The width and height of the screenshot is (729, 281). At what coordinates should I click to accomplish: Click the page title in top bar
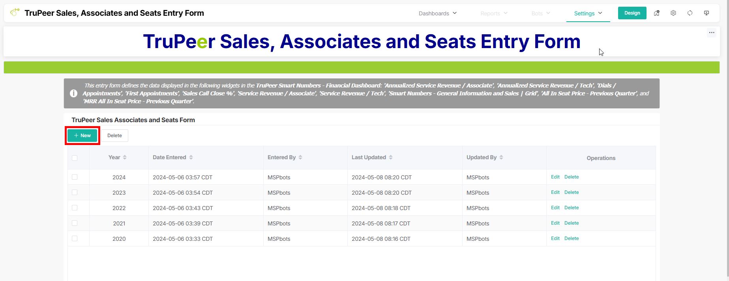114,13
